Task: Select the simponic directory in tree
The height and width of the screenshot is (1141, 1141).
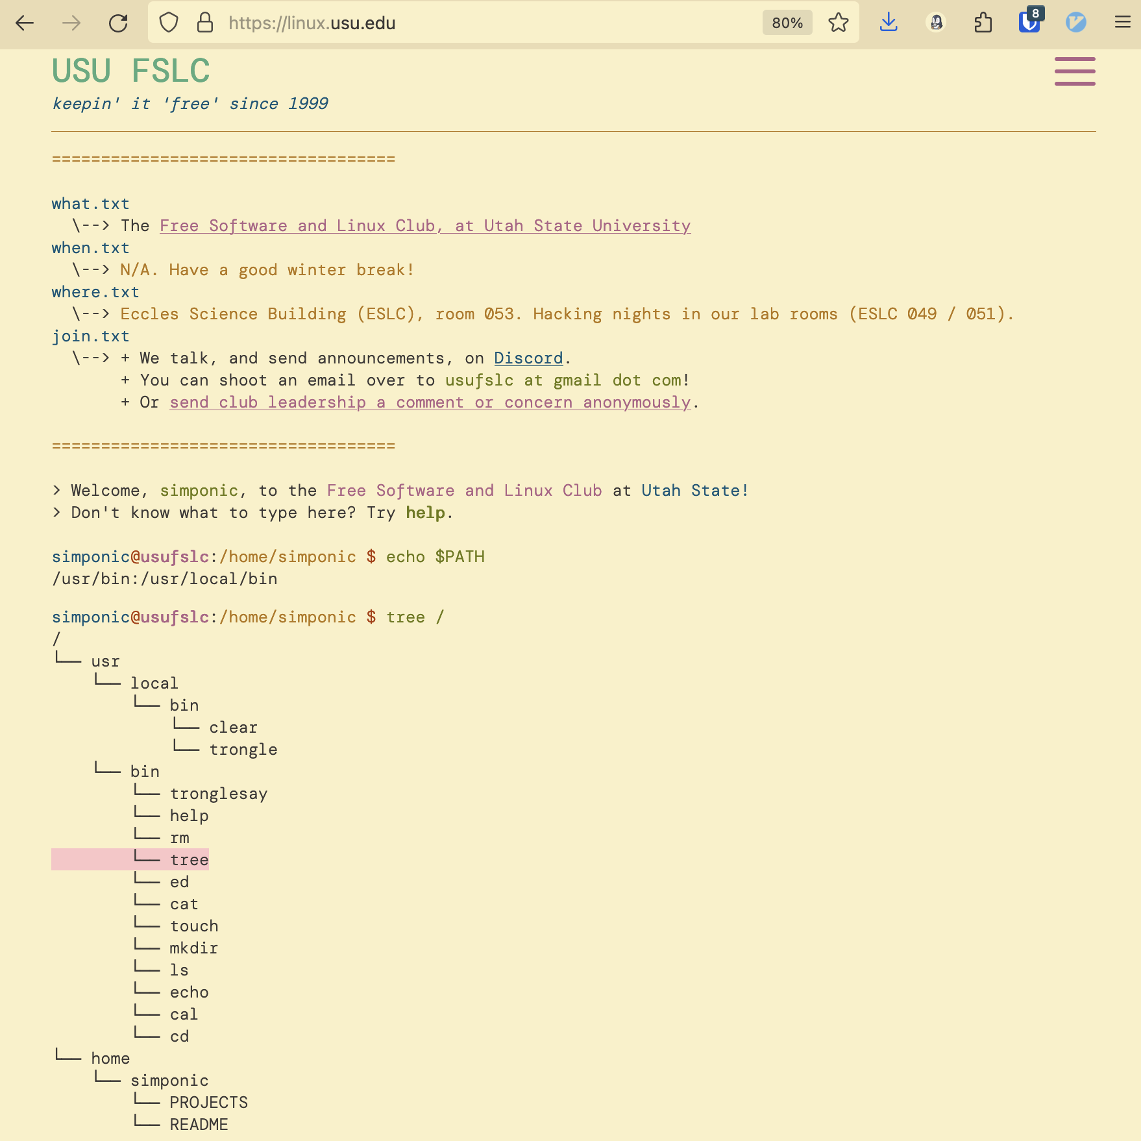Action: pyautogui.click(x=169, y=1081)
